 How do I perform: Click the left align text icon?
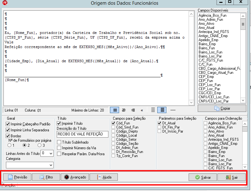tap(115, 110)
